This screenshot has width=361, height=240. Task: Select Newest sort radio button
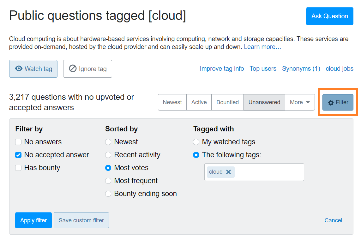108,142
